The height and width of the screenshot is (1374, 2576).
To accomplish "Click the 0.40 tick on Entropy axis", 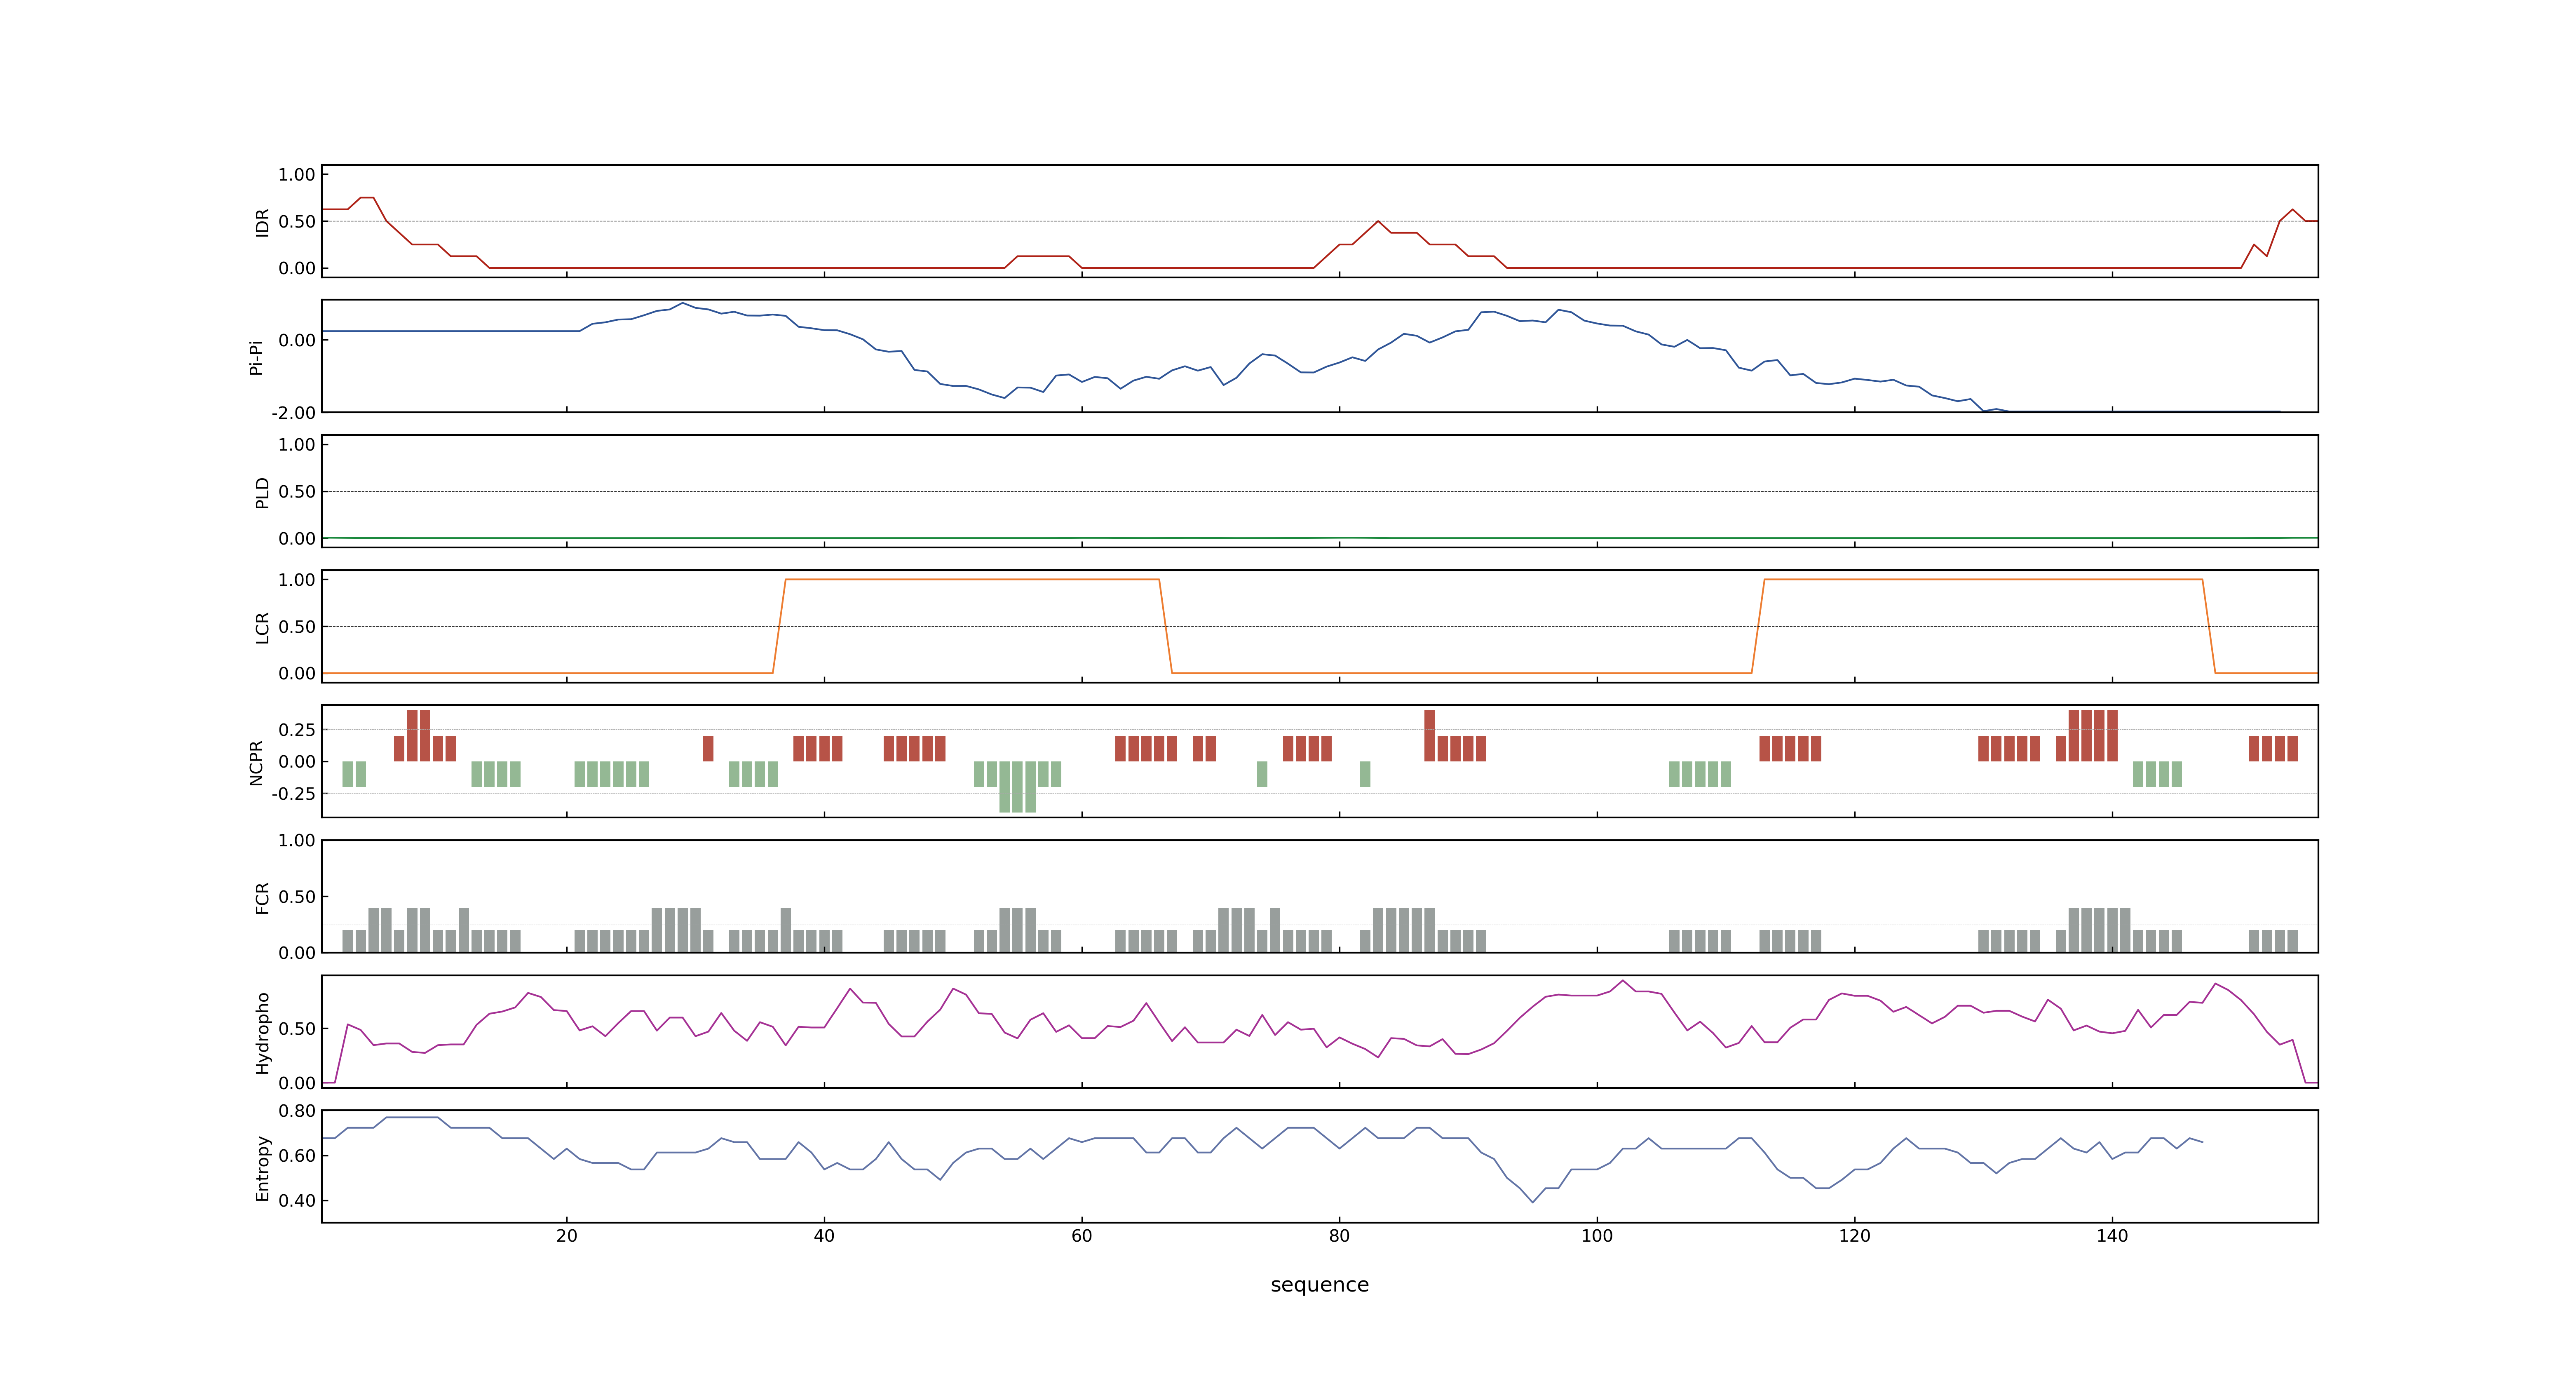I will tap(297, 1200).
